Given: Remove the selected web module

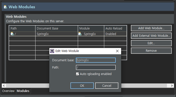Looking at the screenshot, I should 151,50.
